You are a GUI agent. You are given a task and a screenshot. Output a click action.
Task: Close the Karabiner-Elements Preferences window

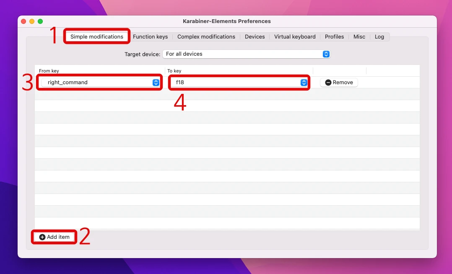(x=23, y=21)
